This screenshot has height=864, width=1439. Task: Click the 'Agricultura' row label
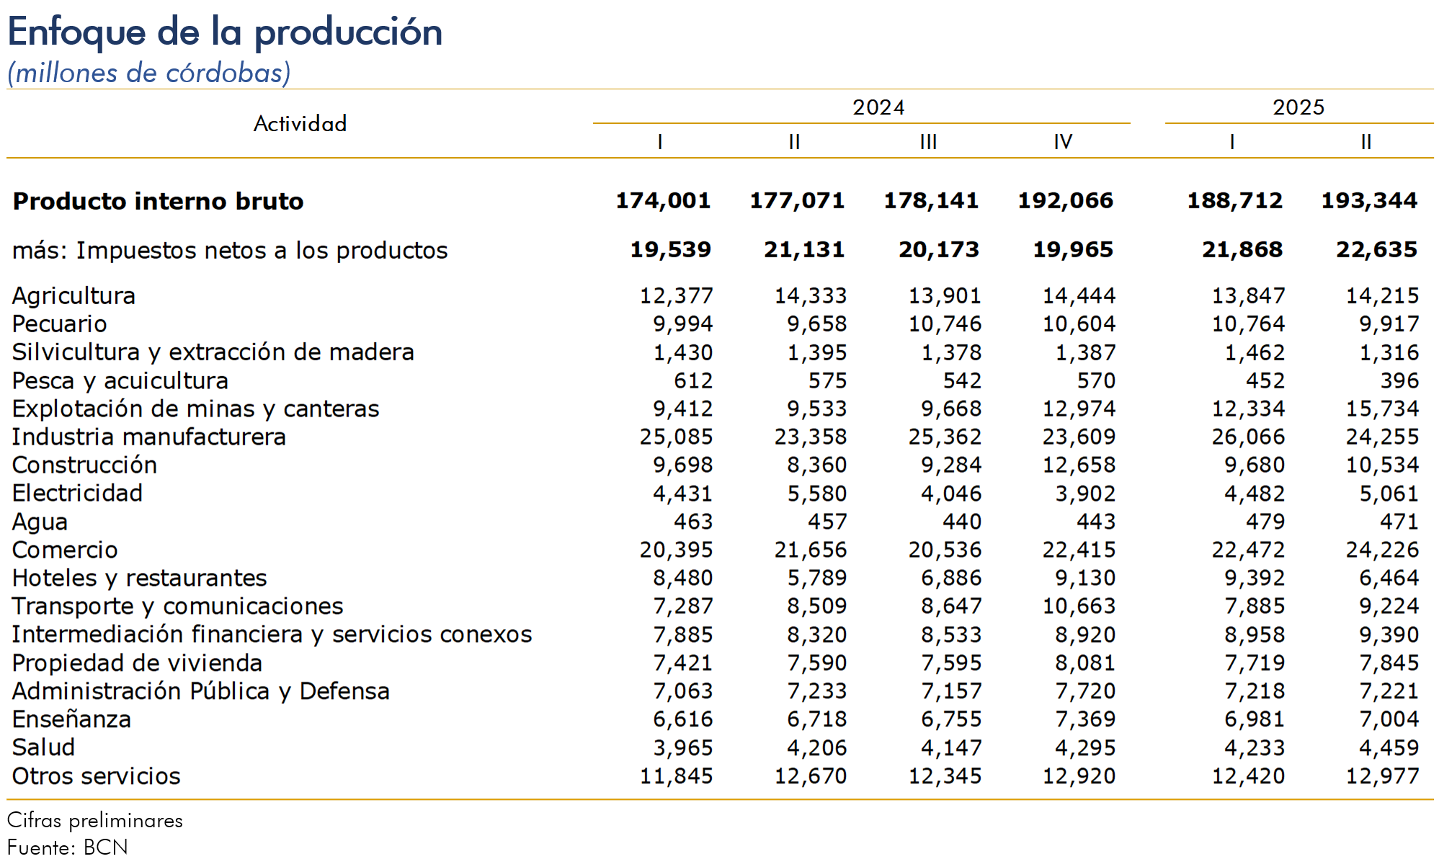click(x=73, y=295)
